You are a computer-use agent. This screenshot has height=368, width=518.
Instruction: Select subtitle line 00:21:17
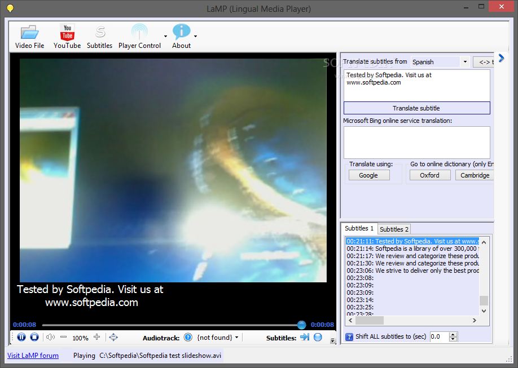point(412,256)
